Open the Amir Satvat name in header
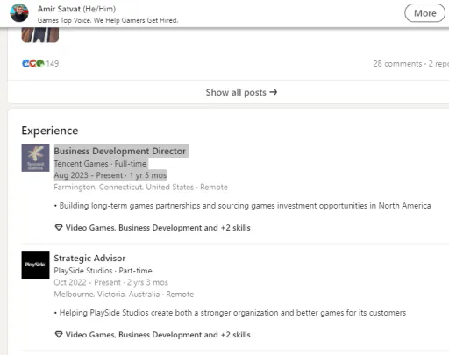Image resolution: width=449 pixels, height=355 pixels. pyautogui.click(x=59, y=9)
